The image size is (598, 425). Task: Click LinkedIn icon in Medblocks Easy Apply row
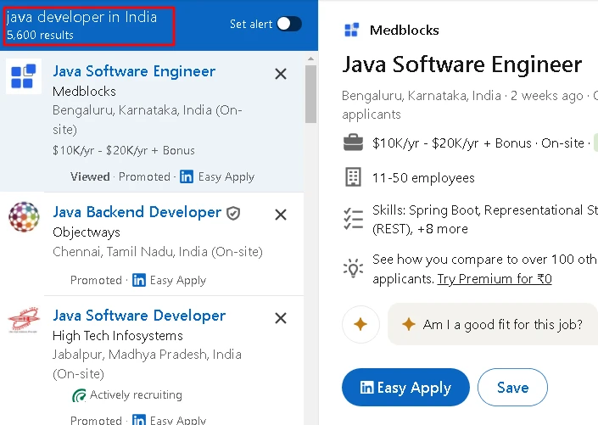coord(187,176)
